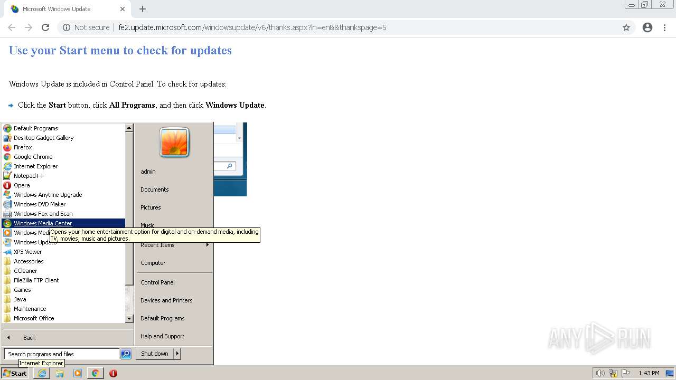Viewport: 676px width, 380px height.
Task: Open Chrome's three-dot menu
Action: pos(665,27)
